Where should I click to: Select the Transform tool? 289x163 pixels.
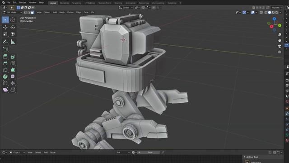point(13,34)
